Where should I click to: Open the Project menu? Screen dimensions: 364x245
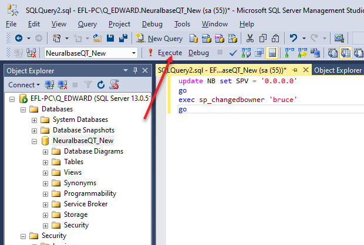(x=119, y=24)
